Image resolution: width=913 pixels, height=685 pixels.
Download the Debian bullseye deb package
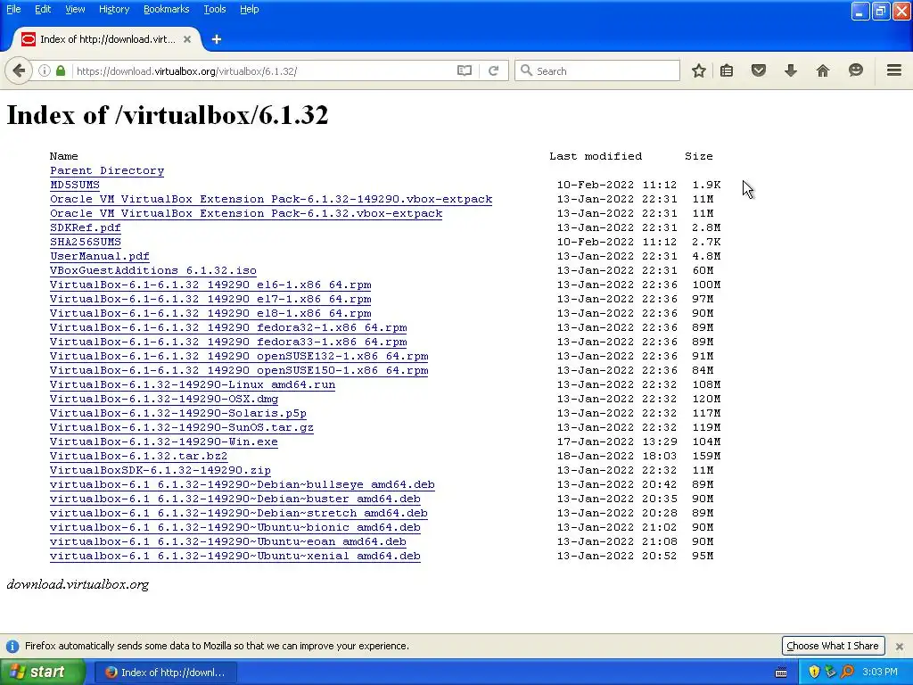(x=243, y=484)
